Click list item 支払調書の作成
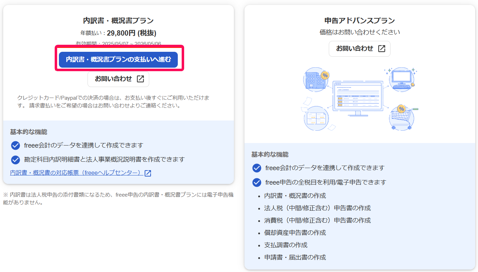 click(286, 245)
